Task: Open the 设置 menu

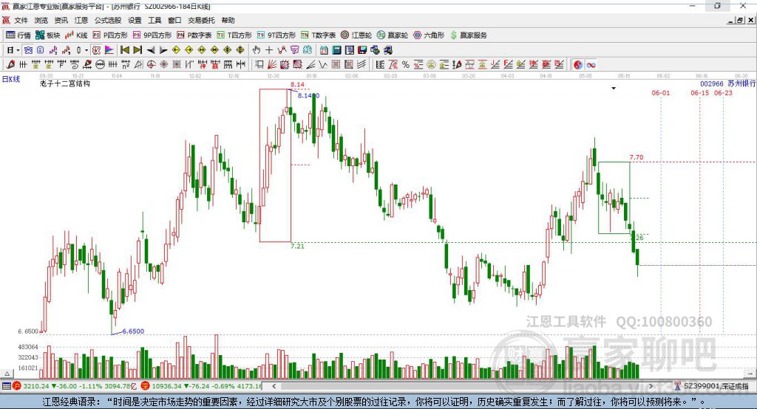Action: click(135, 20)
